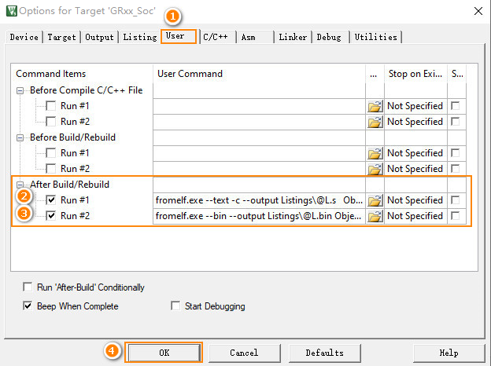Browse folder for After Build Run #2 command
Screen dimensions: 491x366
click(375, 216)
